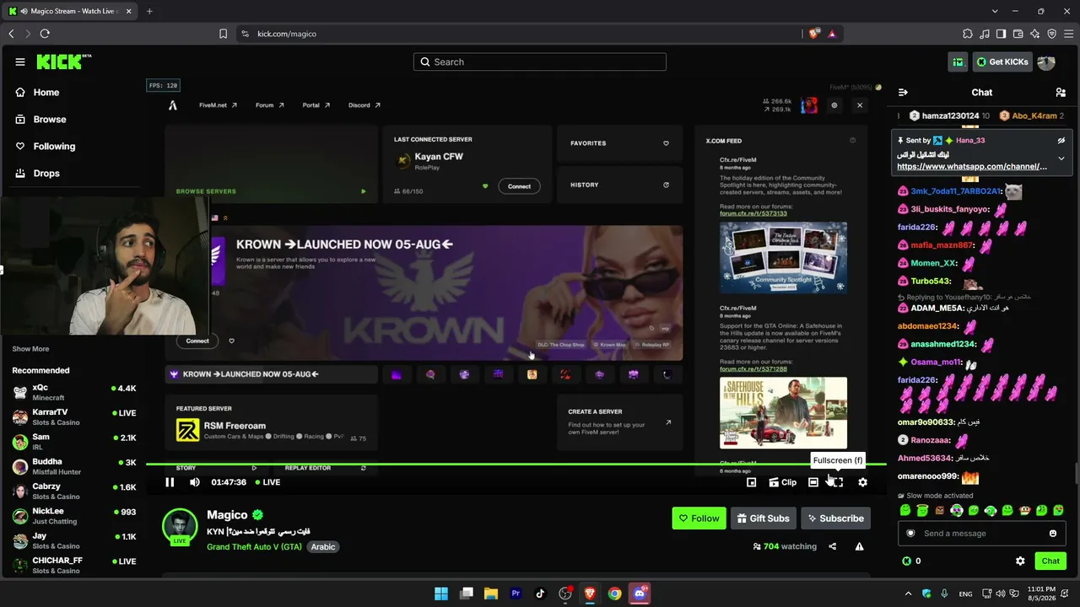
Task: Open Following in the sidebar
Action: tap(46, 146)
